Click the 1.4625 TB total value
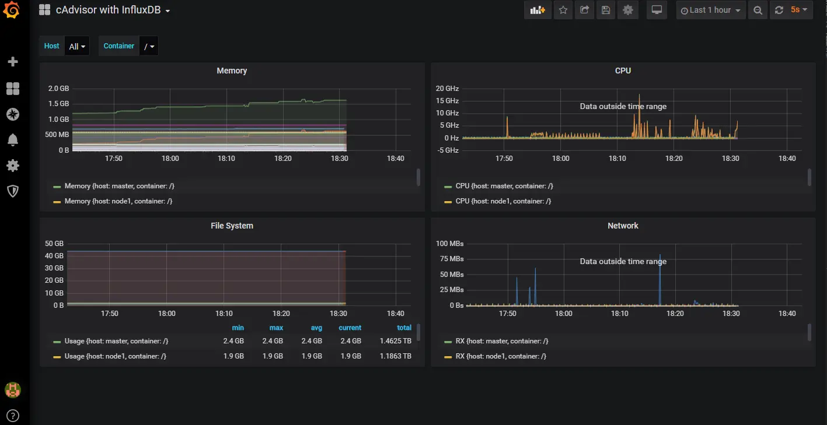This screenshot has height=425, width=827. [395, 341]
